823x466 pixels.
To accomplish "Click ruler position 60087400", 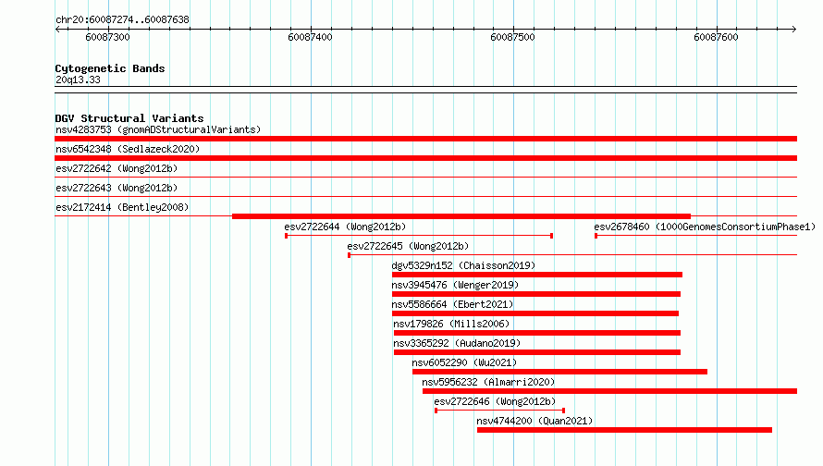I will (310, 37).
